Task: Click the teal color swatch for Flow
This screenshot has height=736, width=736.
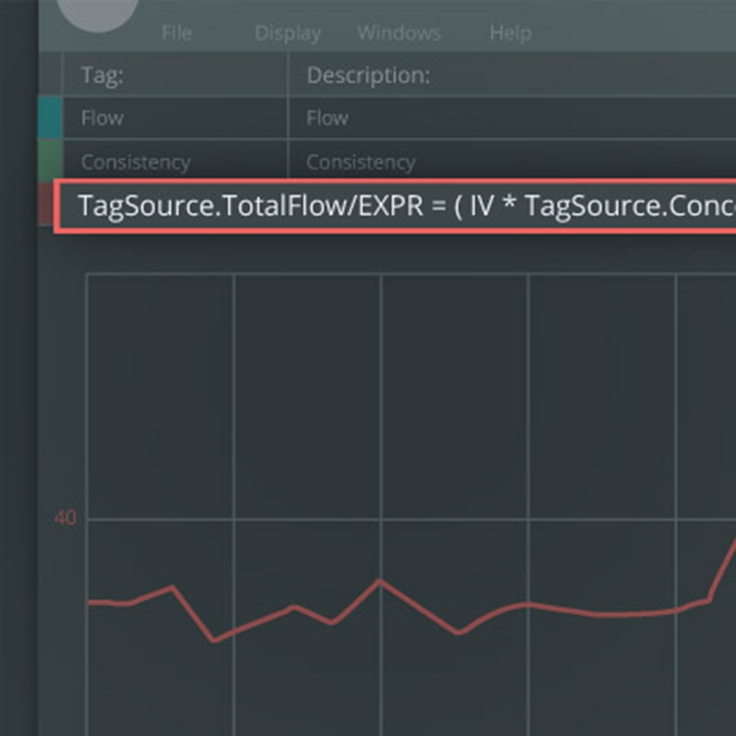Action: [x=50, y=118]
